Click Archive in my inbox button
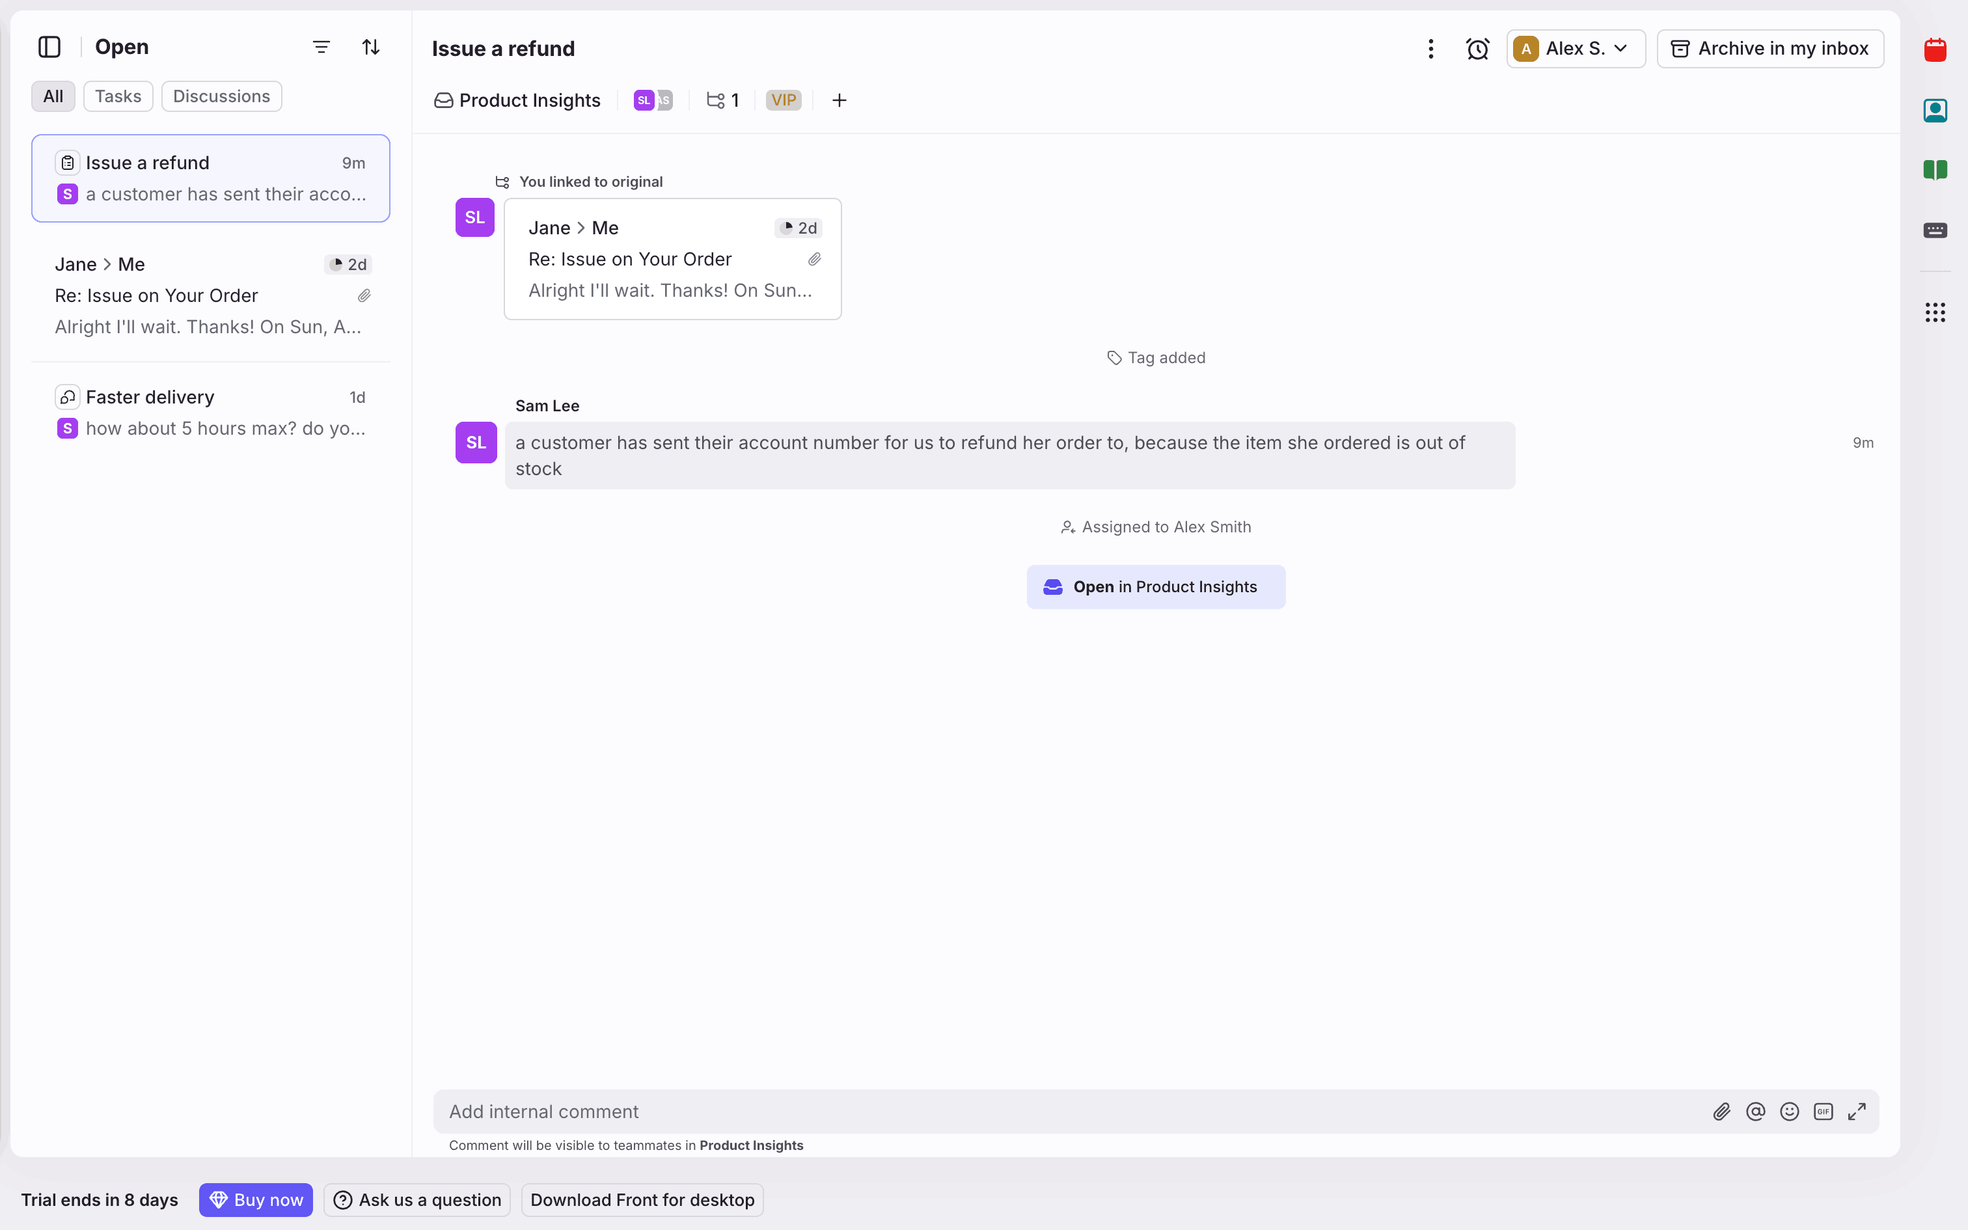This screenshot has height=1230, width=1968. pos(1770,49)
